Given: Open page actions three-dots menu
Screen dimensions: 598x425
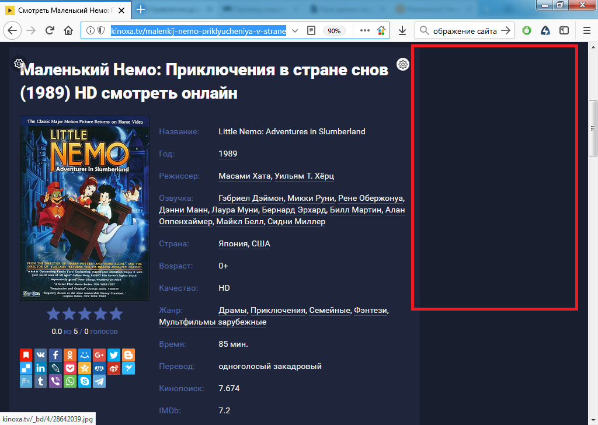Looking at the screenshot, I should click(x=365, y=30).
